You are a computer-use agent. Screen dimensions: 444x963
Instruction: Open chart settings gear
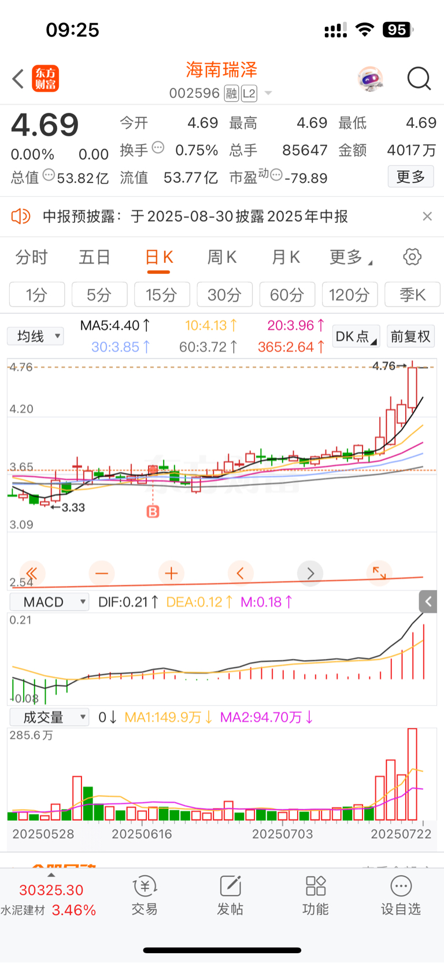tap(412, 257)
